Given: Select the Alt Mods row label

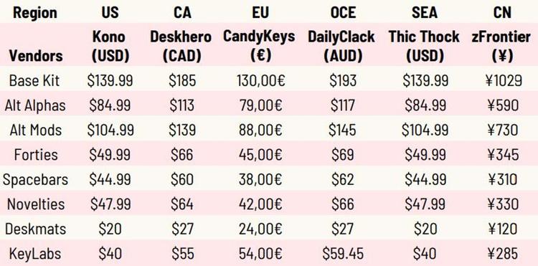Looking at the screenshot, I should [x=36, y=130].
